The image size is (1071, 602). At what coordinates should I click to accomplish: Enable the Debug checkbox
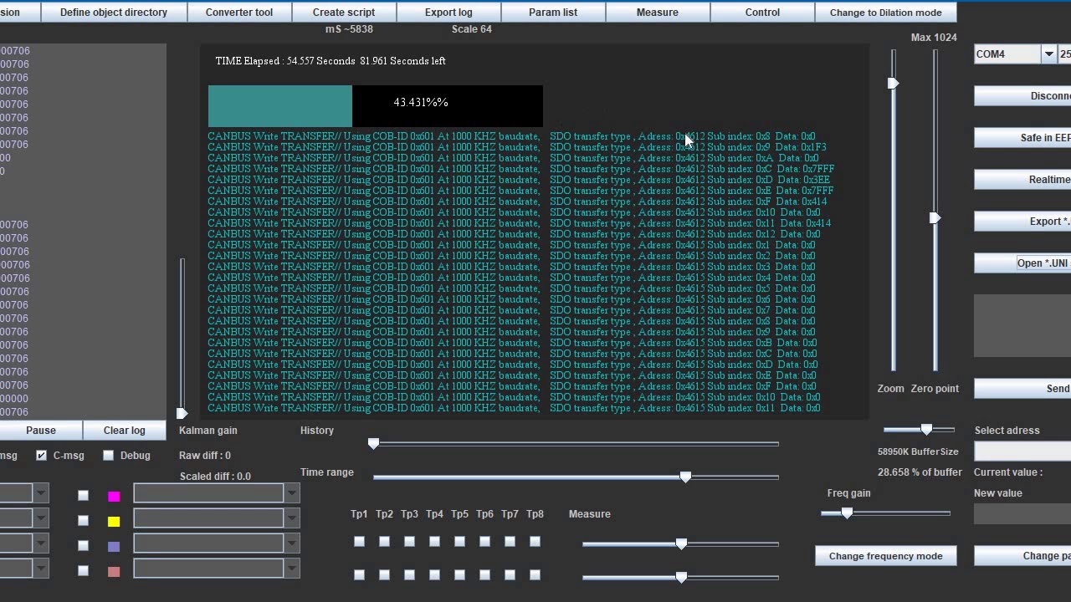[x=108, y=455]
